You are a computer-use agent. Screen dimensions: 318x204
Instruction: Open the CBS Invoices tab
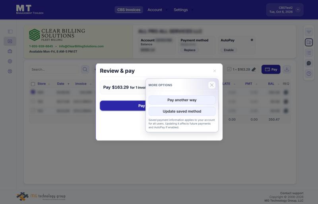(129, 10)
